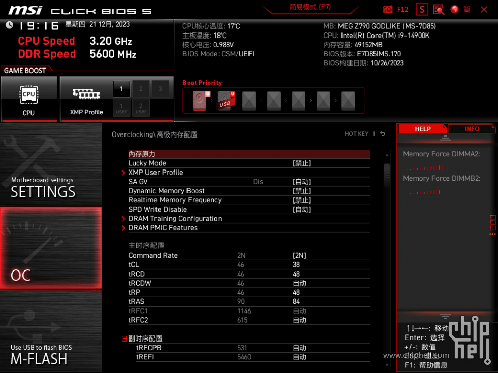Close the BIOS with the X icon
Screen dimensions: 498x373
coord(484,9)
